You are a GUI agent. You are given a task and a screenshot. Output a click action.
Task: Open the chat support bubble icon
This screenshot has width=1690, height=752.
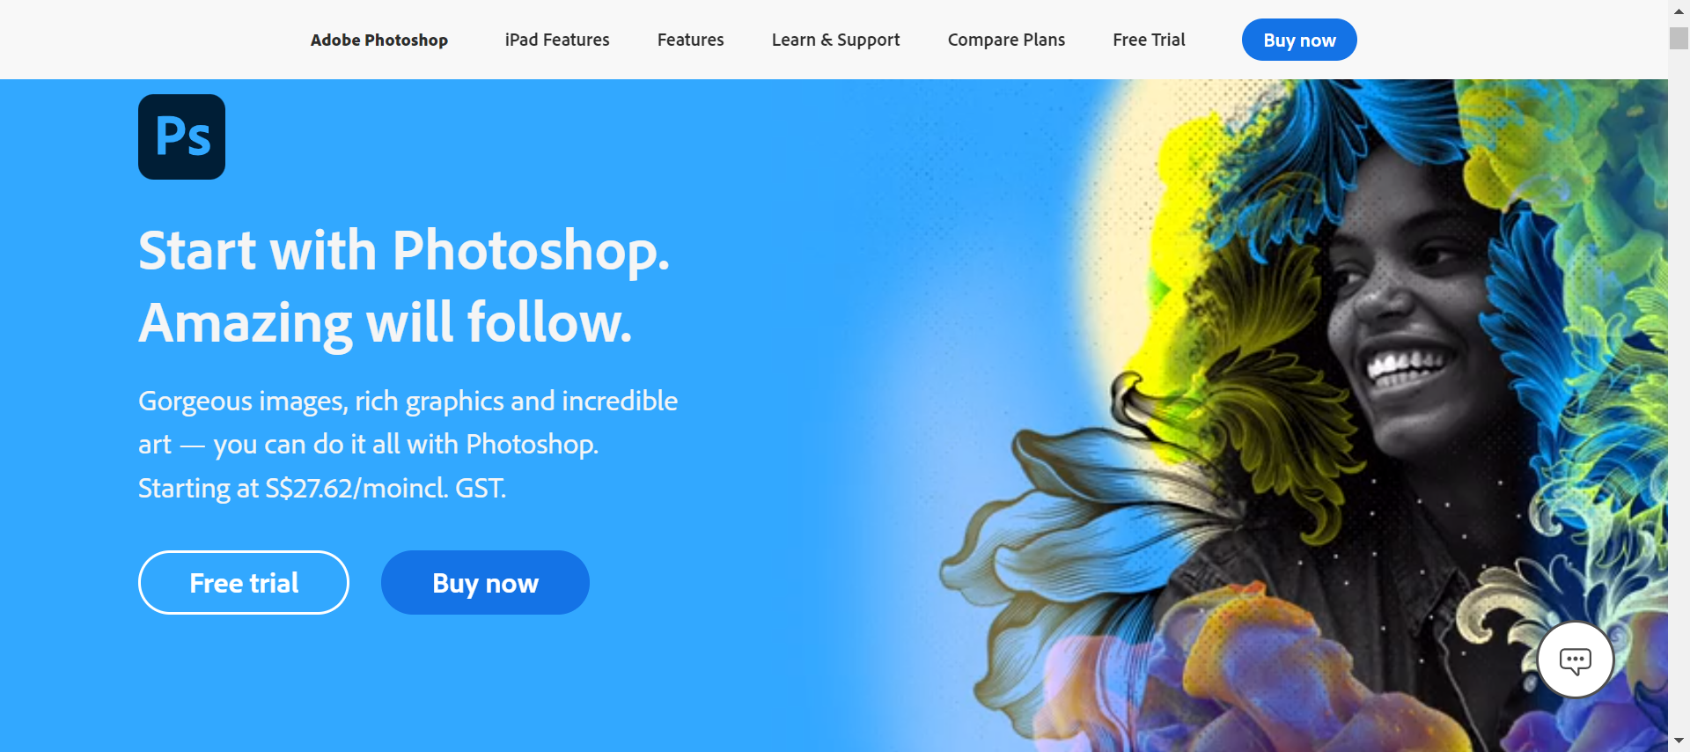1575,660
